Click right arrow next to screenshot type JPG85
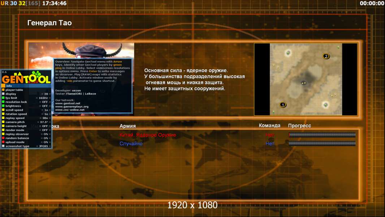The width and height of the screenshot is (385, 217). point(50,146)
